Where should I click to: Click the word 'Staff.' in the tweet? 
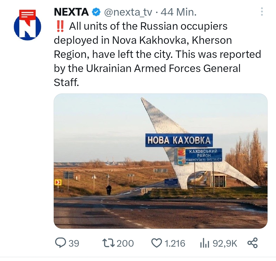(x=66, y=82)
